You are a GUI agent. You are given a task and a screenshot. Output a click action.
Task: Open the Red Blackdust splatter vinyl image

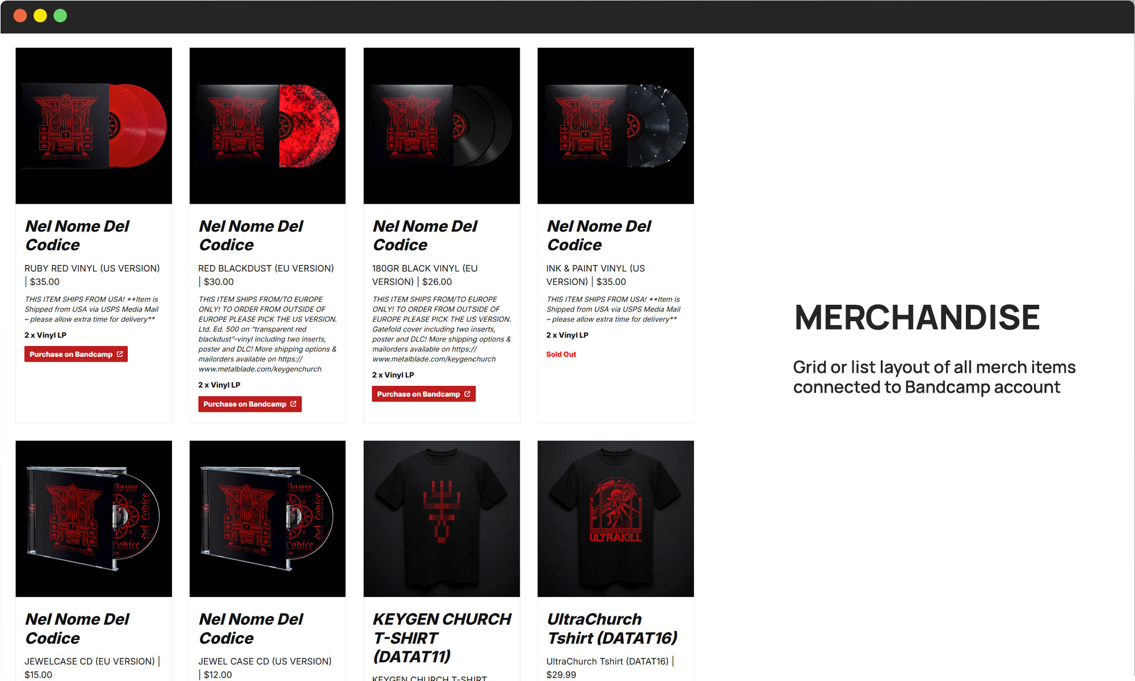(267, 126)
